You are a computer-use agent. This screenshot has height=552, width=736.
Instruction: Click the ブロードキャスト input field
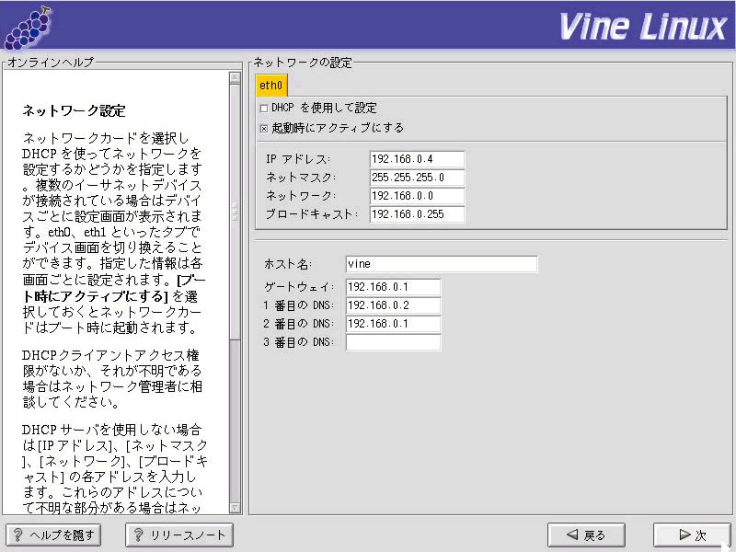point(417,214)
